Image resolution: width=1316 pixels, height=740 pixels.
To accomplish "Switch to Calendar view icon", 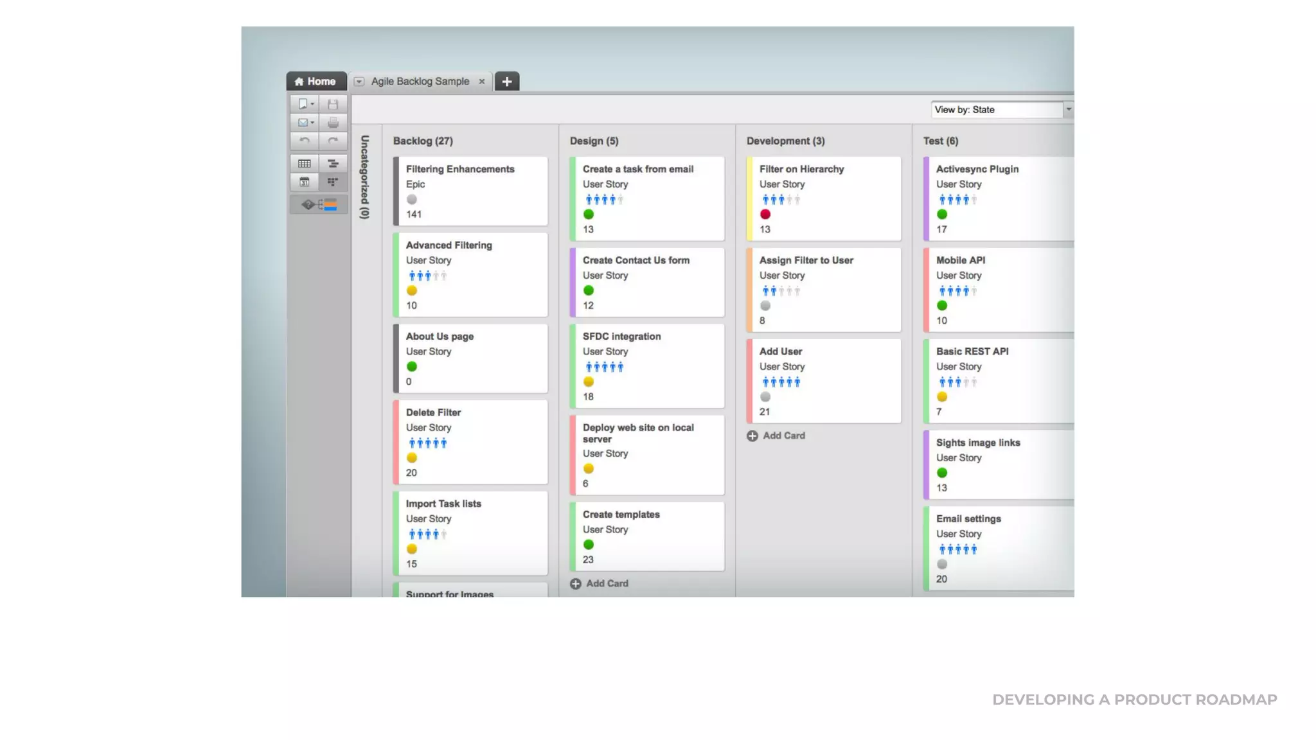I will tap(305, 182).
